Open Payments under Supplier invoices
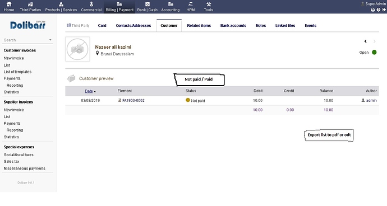This screenshot has height=206, width=387. tap(12, 123)
